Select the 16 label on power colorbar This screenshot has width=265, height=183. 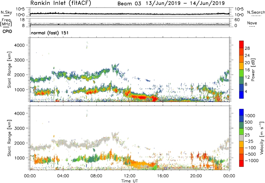click(x=247, y=70)
